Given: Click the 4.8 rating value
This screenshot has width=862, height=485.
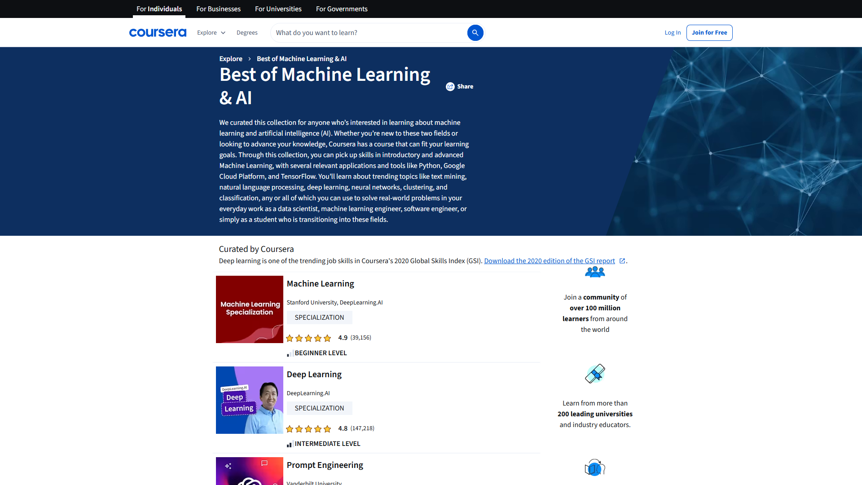Looking at the screenshot, I should pyautogui.click(x=343, y=428).
